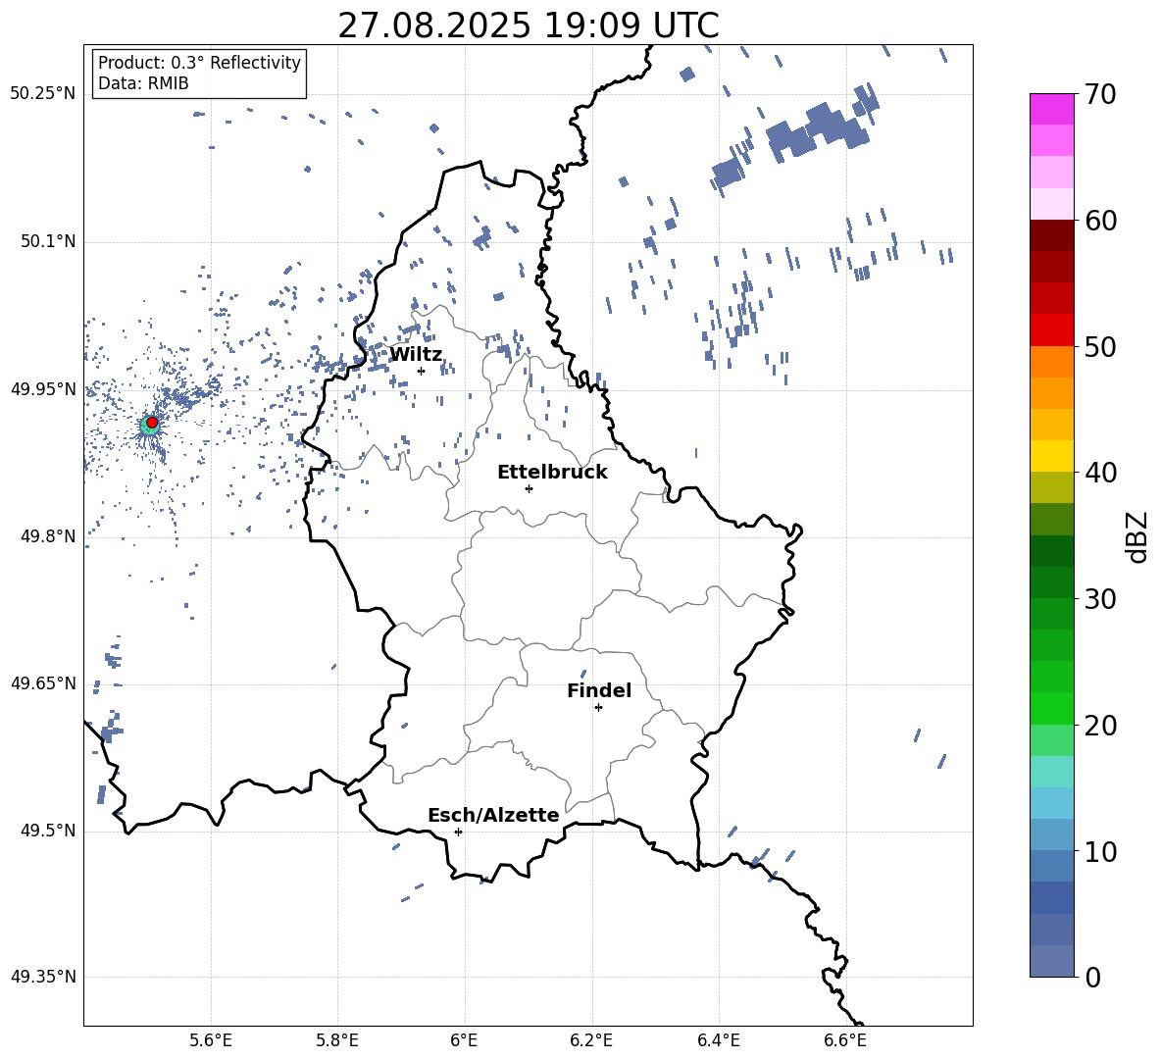Pick the yellow colorbar segment above 40
The image size is (1161, 1060).
click(x=1052, y=456)
